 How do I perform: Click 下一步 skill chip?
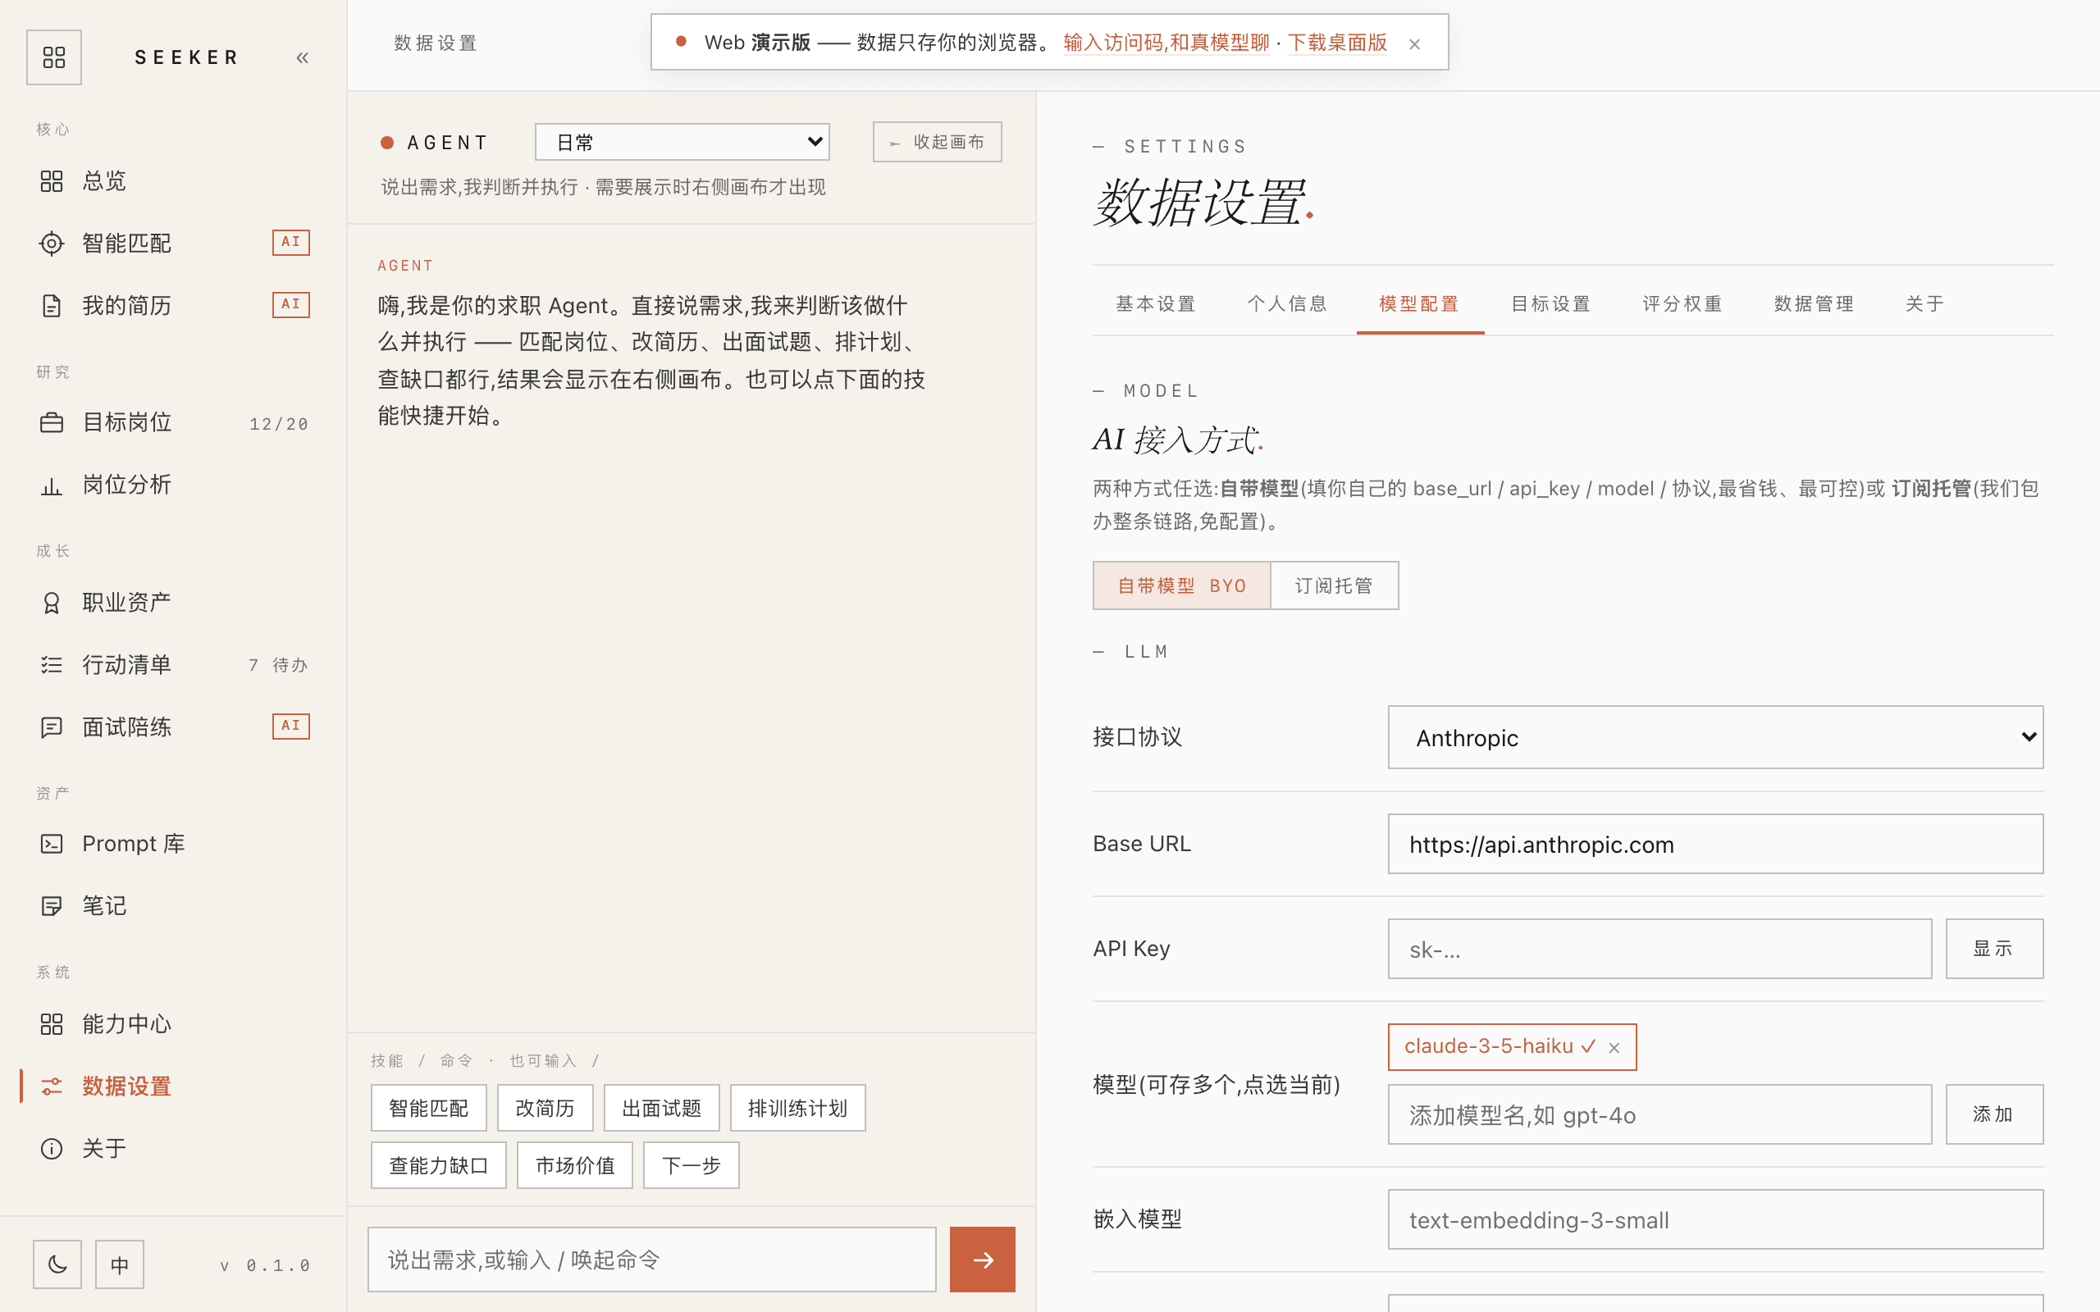tap(692, 1165)
